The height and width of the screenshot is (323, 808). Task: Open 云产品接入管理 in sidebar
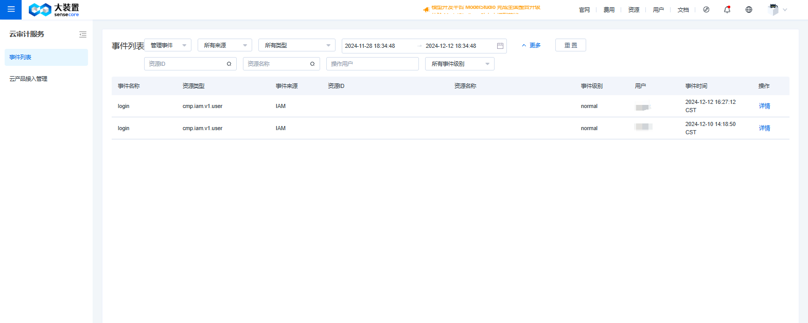pos(29,79)
